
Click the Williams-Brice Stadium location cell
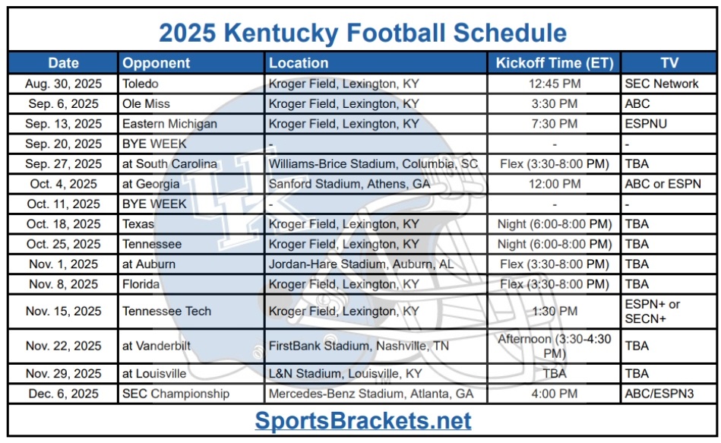point(375,164)
